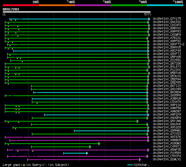Image resolution: width=186 pixels, height=167 pixels.
Task: Select the UniRef100_A9P1P9 label
Action: tap(167, 115)
